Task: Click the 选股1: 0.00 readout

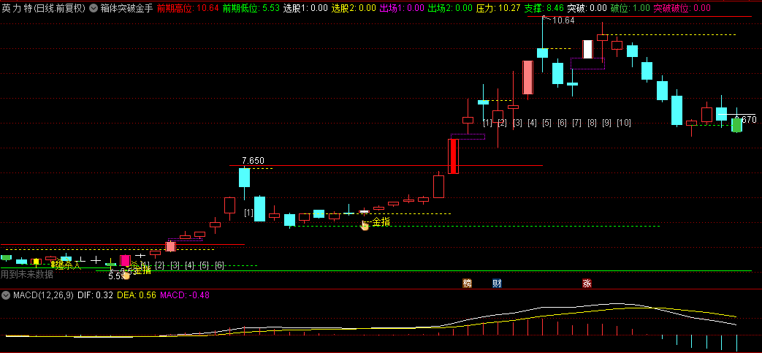Action: 305,8
